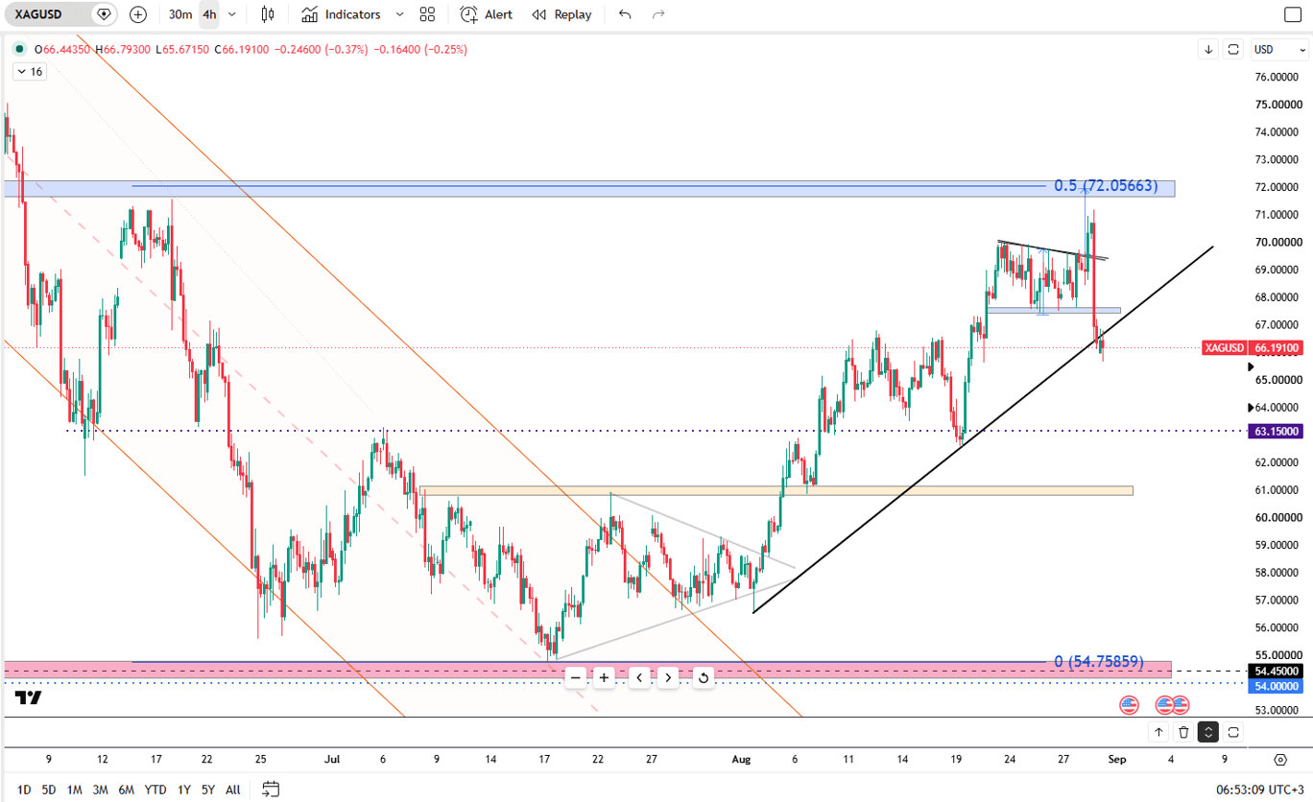Select the 5Y date range
This screenshot has width=1313, height=802.
(207, 790)
